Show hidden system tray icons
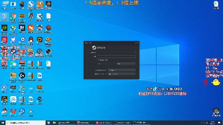Image resolution: width=223 pixels, height=125 pixels. point(201,123)
